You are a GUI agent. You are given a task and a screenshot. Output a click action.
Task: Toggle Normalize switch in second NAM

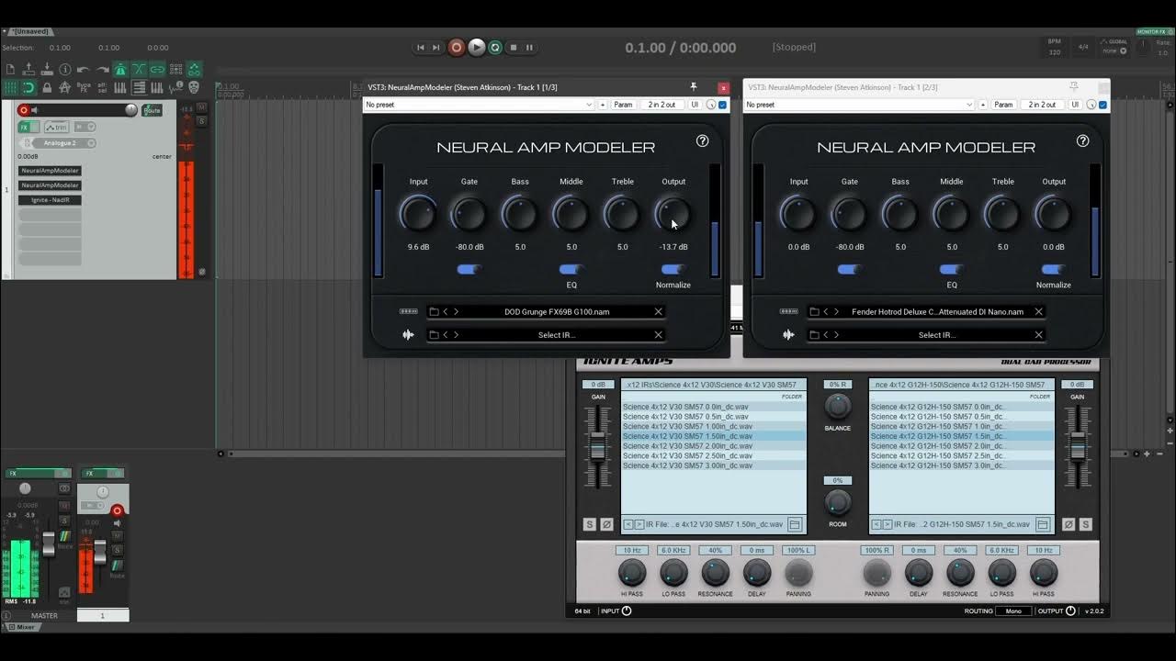[1054, 269]
